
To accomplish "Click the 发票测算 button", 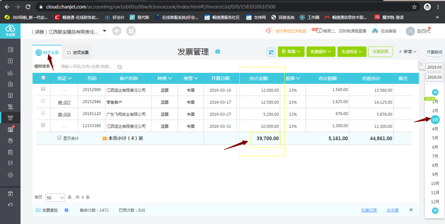I will tap(380, 52).
